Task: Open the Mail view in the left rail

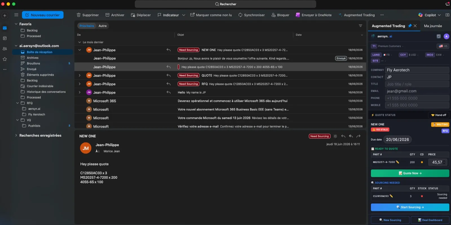Action: click(x=5, y=28)
